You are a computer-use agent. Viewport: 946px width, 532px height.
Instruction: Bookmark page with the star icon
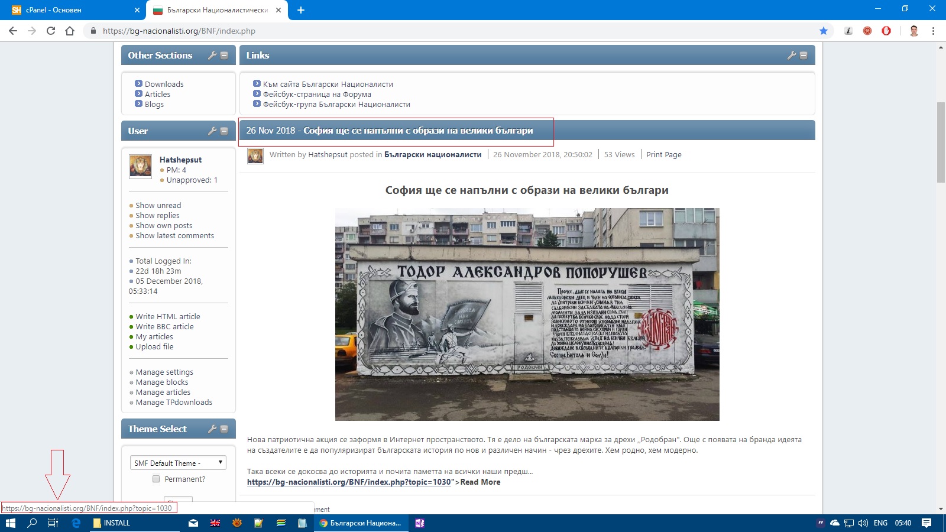pos(824,31)
